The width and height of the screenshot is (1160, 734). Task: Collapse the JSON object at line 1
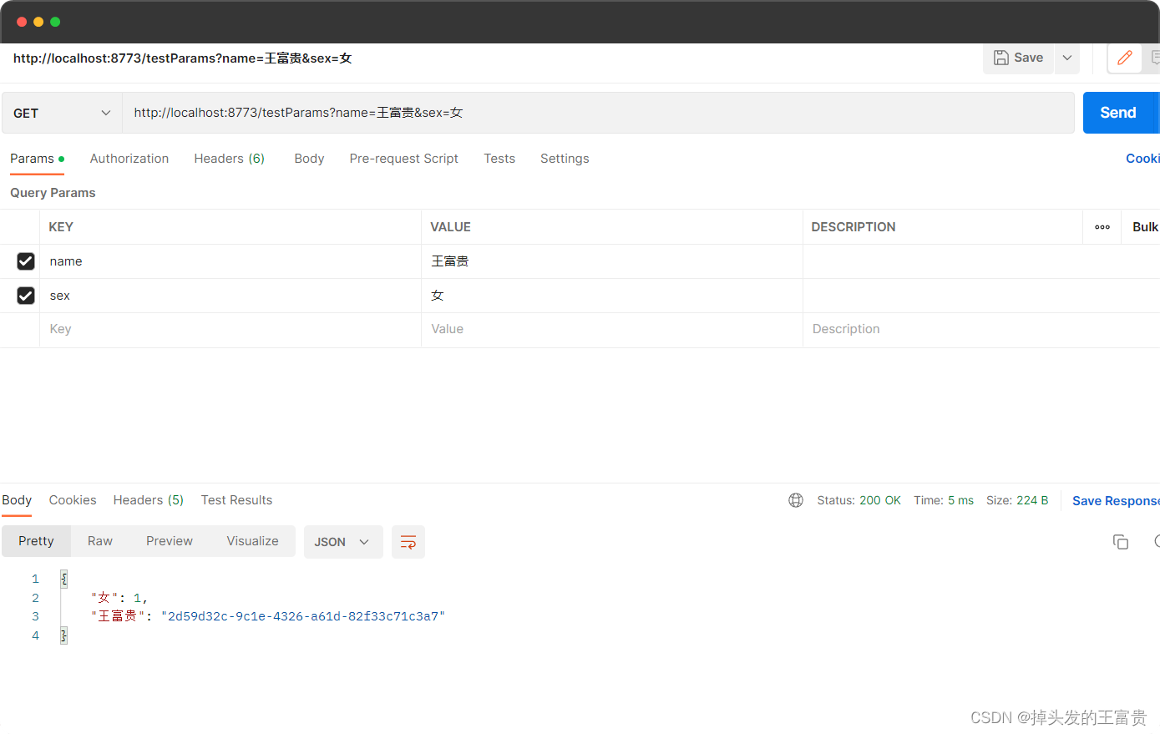(x=63, y=579)
